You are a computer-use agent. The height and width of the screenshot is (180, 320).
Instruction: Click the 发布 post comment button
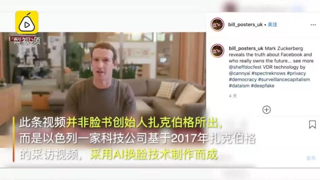[x=311, y=158]
